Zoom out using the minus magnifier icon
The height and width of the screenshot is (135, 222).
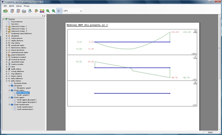point(54,11)
